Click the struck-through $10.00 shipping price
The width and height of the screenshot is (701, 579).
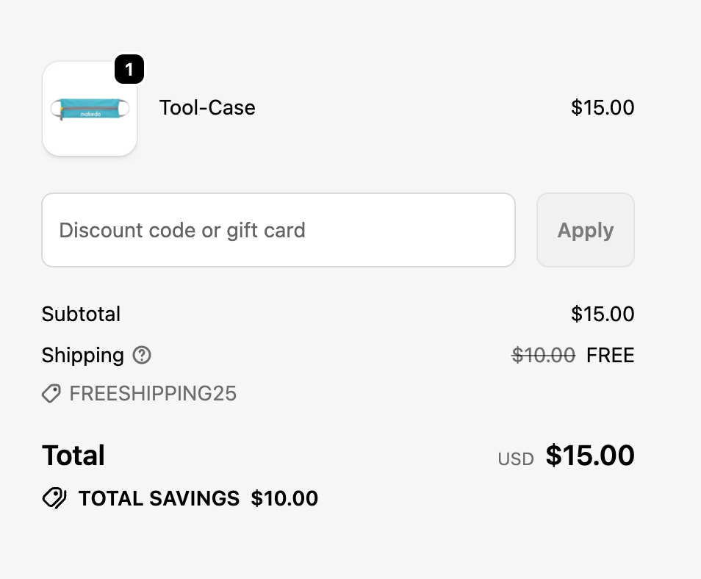[543, 356]
